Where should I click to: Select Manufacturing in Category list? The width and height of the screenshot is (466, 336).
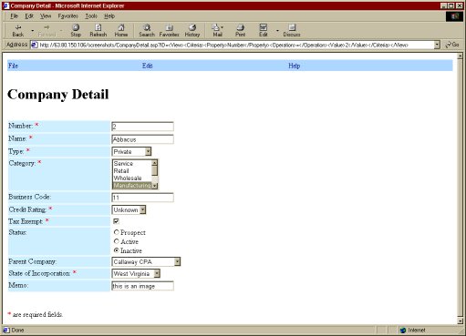click(x=131, y=185)
